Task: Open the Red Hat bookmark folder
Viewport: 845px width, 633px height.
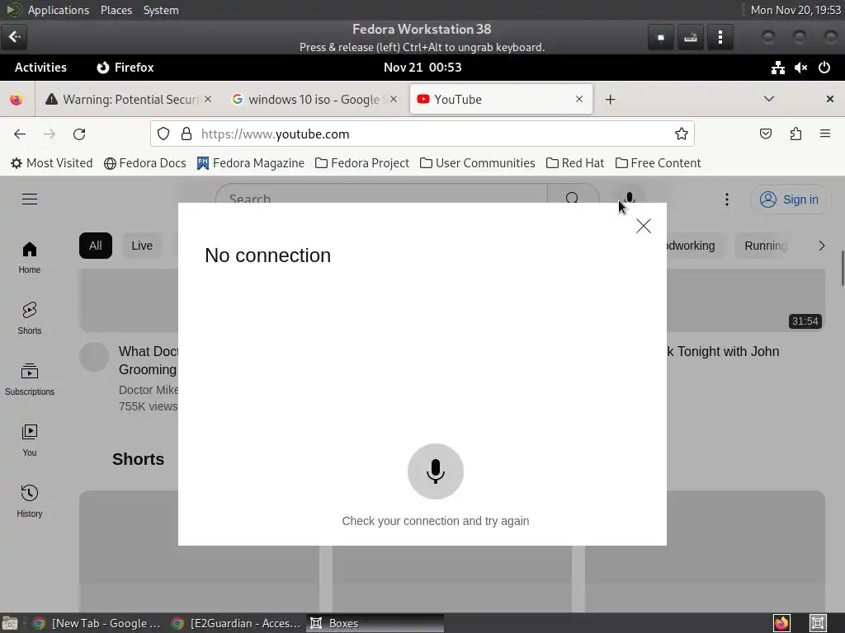Action: [x=575, y=163]
